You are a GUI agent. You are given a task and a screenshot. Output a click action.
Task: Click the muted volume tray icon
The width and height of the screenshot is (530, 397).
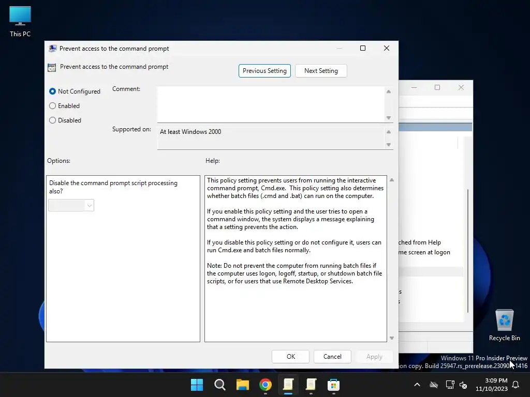(463, 385)
